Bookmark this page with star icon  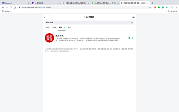point(150,7)
